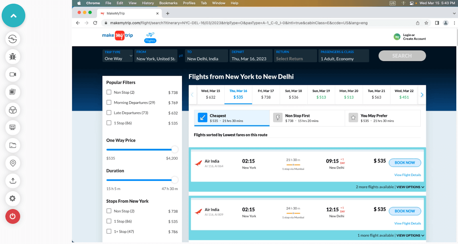Show next dates with the right chevron

(422, 95)
